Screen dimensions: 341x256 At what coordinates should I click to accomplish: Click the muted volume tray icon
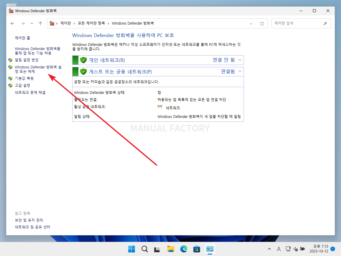pos(295,249)
